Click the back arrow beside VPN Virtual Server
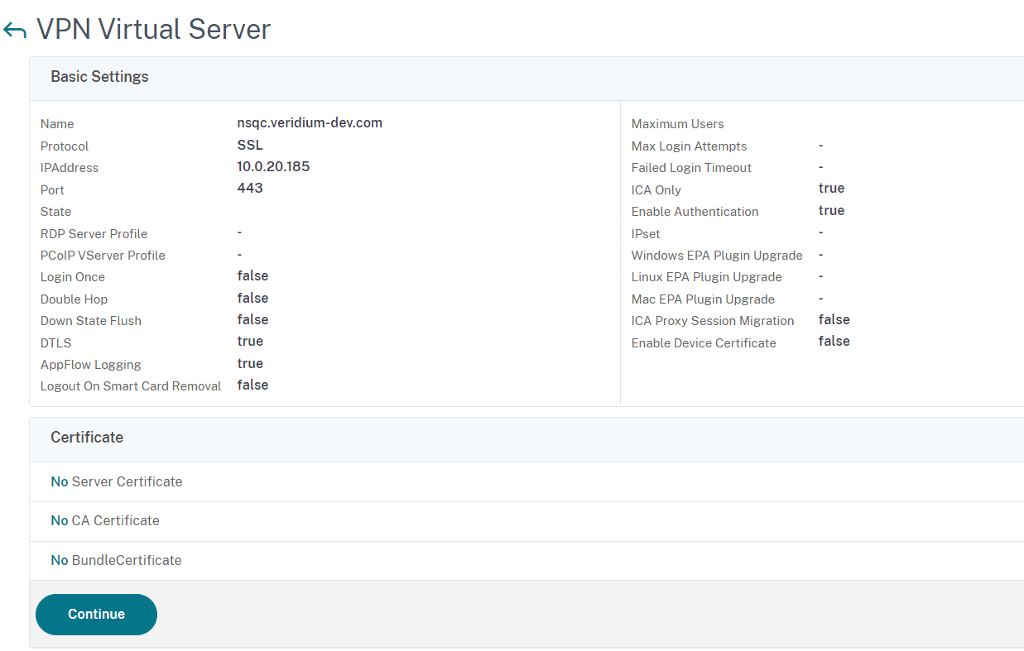 click(15, 31)
